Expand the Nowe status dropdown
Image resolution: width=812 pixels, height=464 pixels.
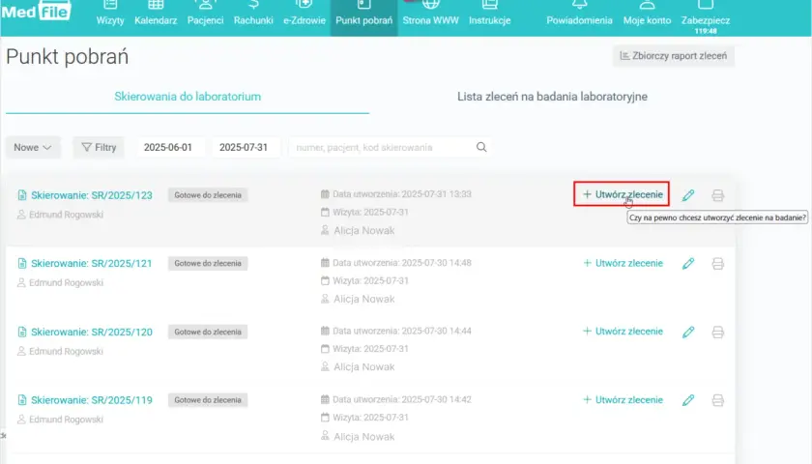pyautogui.click(x=33, y=147)
